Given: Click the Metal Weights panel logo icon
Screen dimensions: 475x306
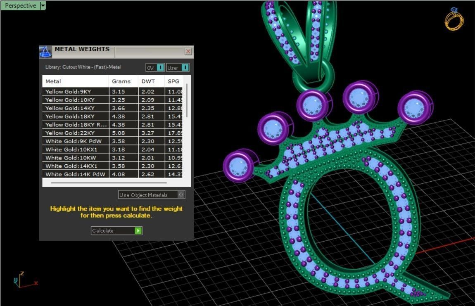Looking at the screenshot, I should 45,52.
